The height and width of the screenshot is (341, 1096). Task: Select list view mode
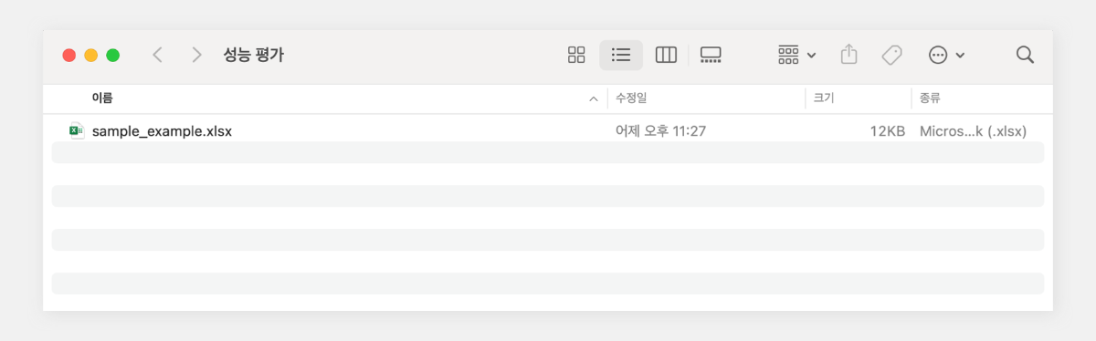coord(621,55)
